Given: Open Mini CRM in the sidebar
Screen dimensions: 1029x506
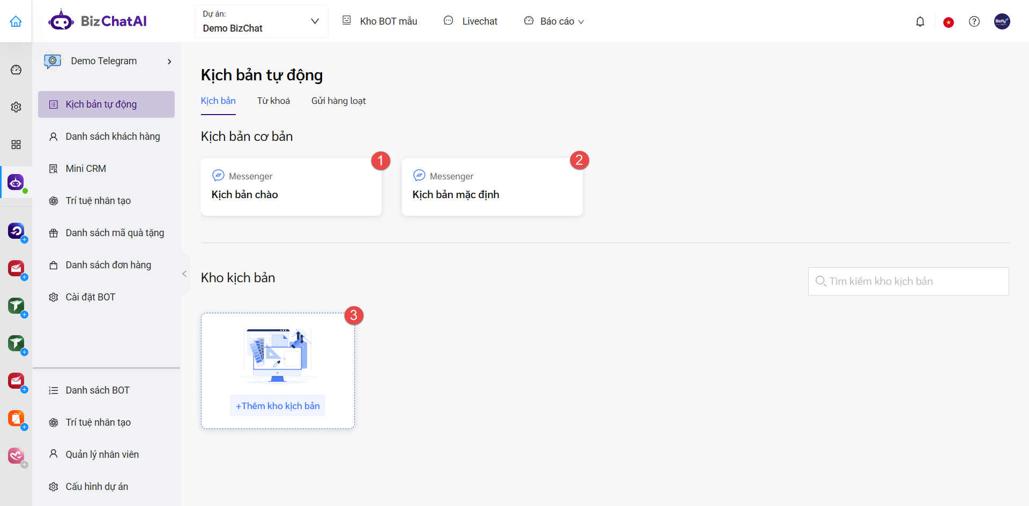Looking at the screenshot, I should tap(106, 169).
